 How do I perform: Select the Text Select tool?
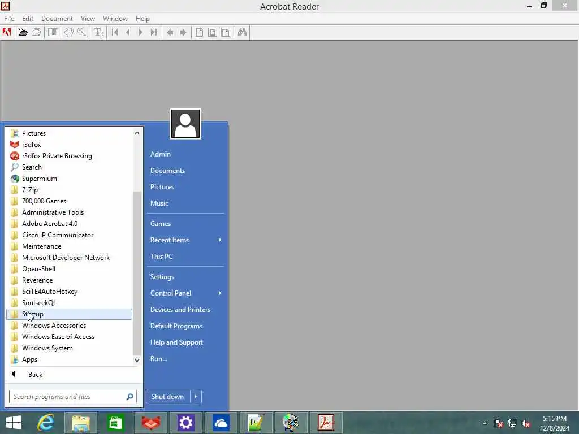[x=98, y=32]
